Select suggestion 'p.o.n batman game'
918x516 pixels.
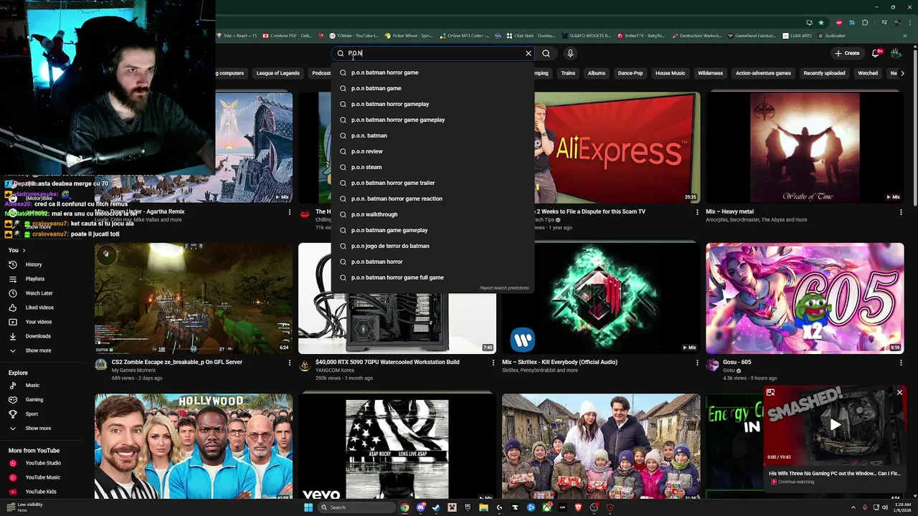click(432, 88)
